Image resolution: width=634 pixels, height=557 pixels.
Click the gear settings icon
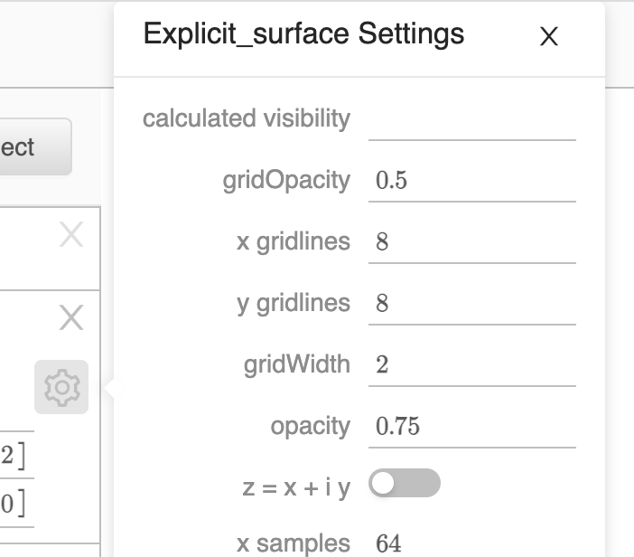[x=61, y=387]
